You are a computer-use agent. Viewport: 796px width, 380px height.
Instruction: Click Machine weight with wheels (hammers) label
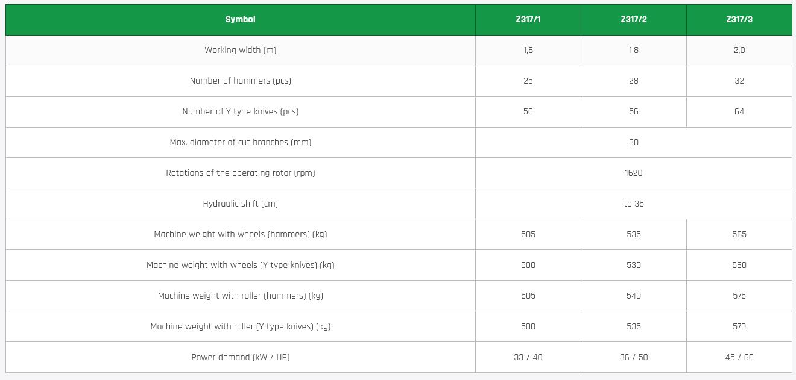240,234
